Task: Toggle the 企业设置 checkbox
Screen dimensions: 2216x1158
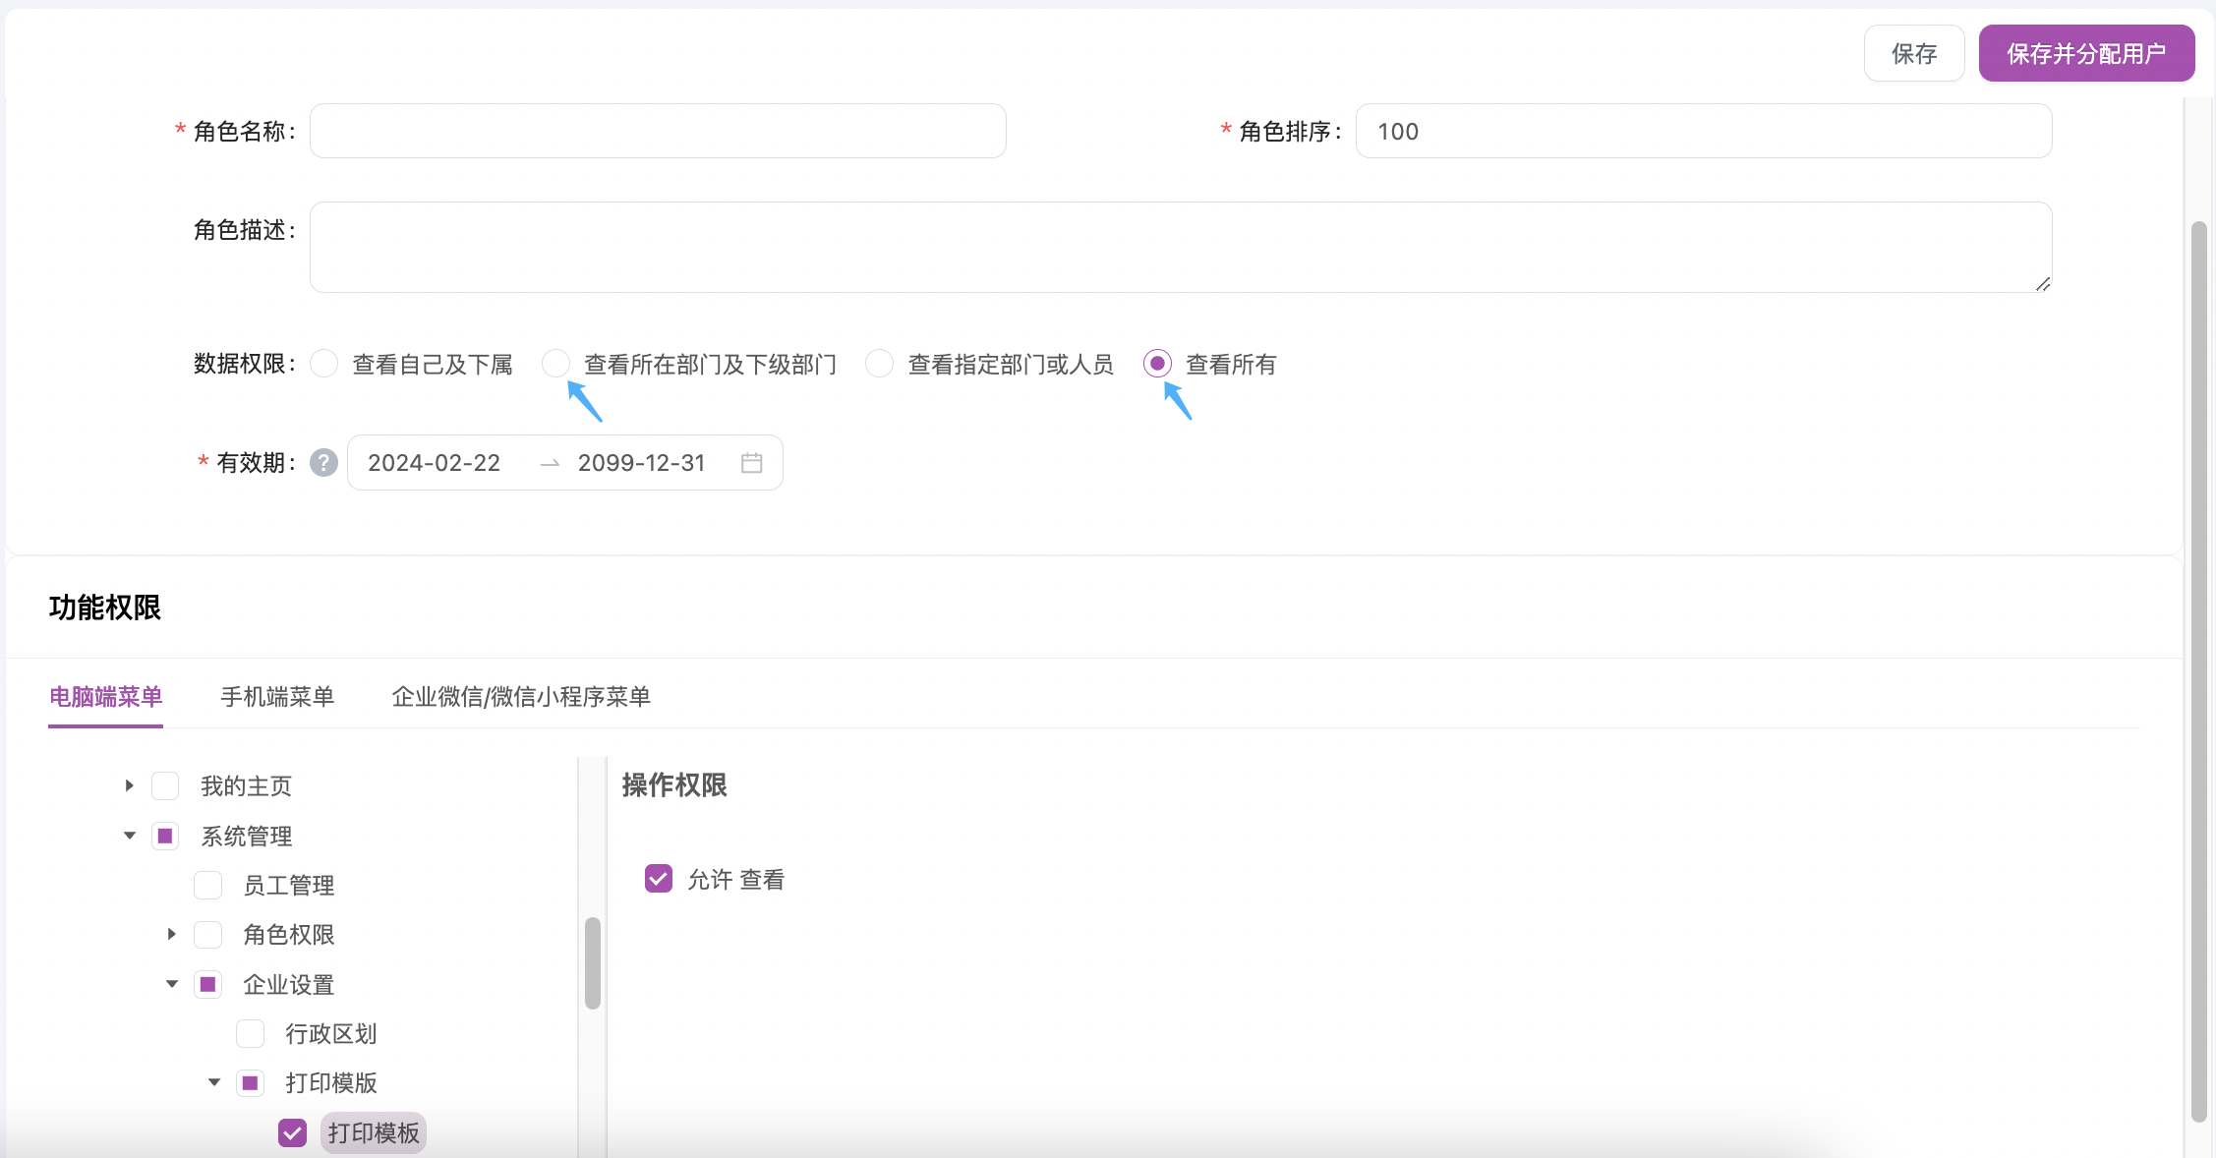Action: tap(207, 984)
